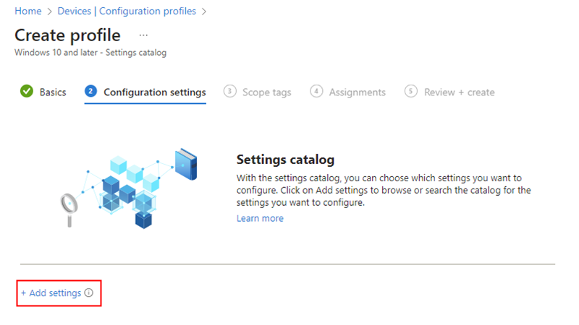
Task: Open the Learn more link
Action: (260, 218)
